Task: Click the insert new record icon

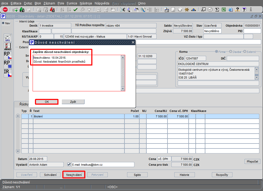Action: coord(15,10)
